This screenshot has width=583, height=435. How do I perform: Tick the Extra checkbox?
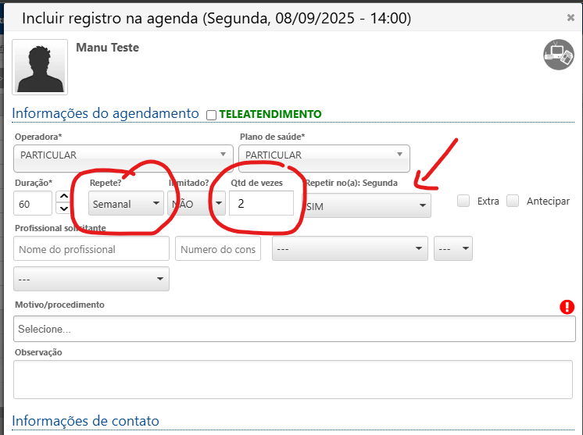click(463, 201)
